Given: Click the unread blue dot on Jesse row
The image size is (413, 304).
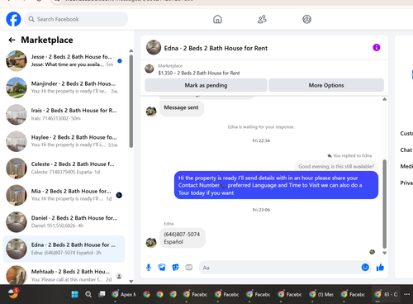Looking at the screenshot, I should [x=120, y=61].
